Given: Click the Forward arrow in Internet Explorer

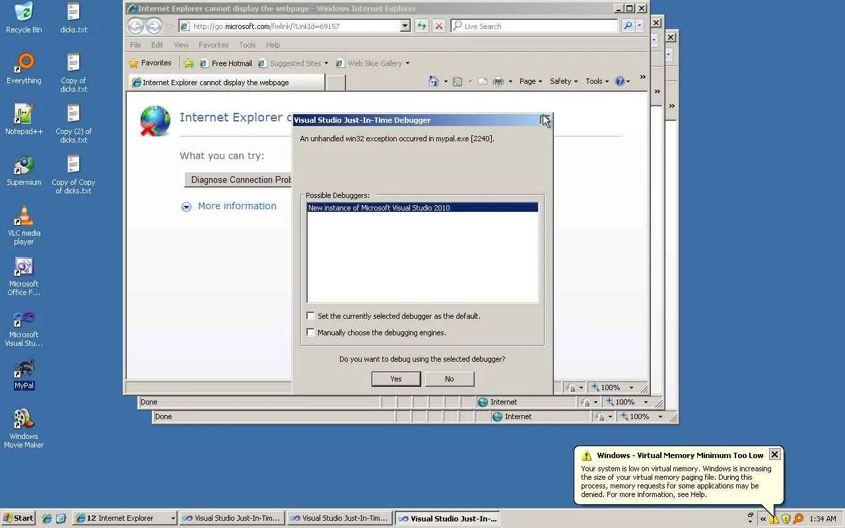Looking at the screenshot, I should [x=154, y=26].
